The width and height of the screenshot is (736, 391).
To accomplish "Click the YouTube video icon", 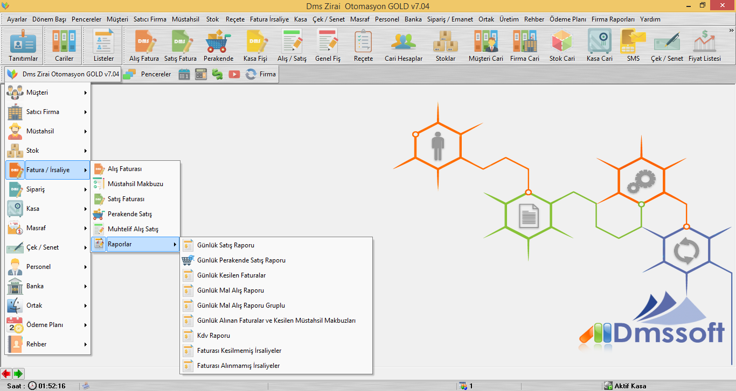I will 234,74.
